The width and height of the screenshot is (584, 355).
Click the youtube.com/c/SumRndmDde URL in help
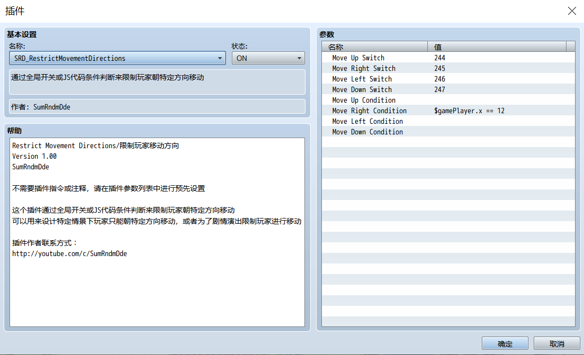(69, 254)
